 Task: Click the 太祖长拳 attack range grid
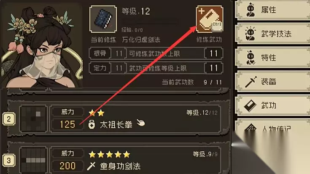pyautogui.click(x=33, y=119)
